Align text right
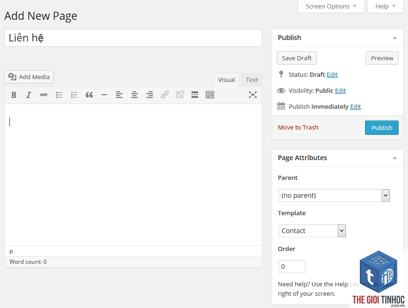The height and width of the screenshot is (308, 408). click(150, 95)
